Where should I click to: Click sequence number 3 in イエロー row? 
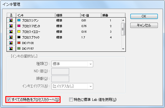(x=111, y=32)
